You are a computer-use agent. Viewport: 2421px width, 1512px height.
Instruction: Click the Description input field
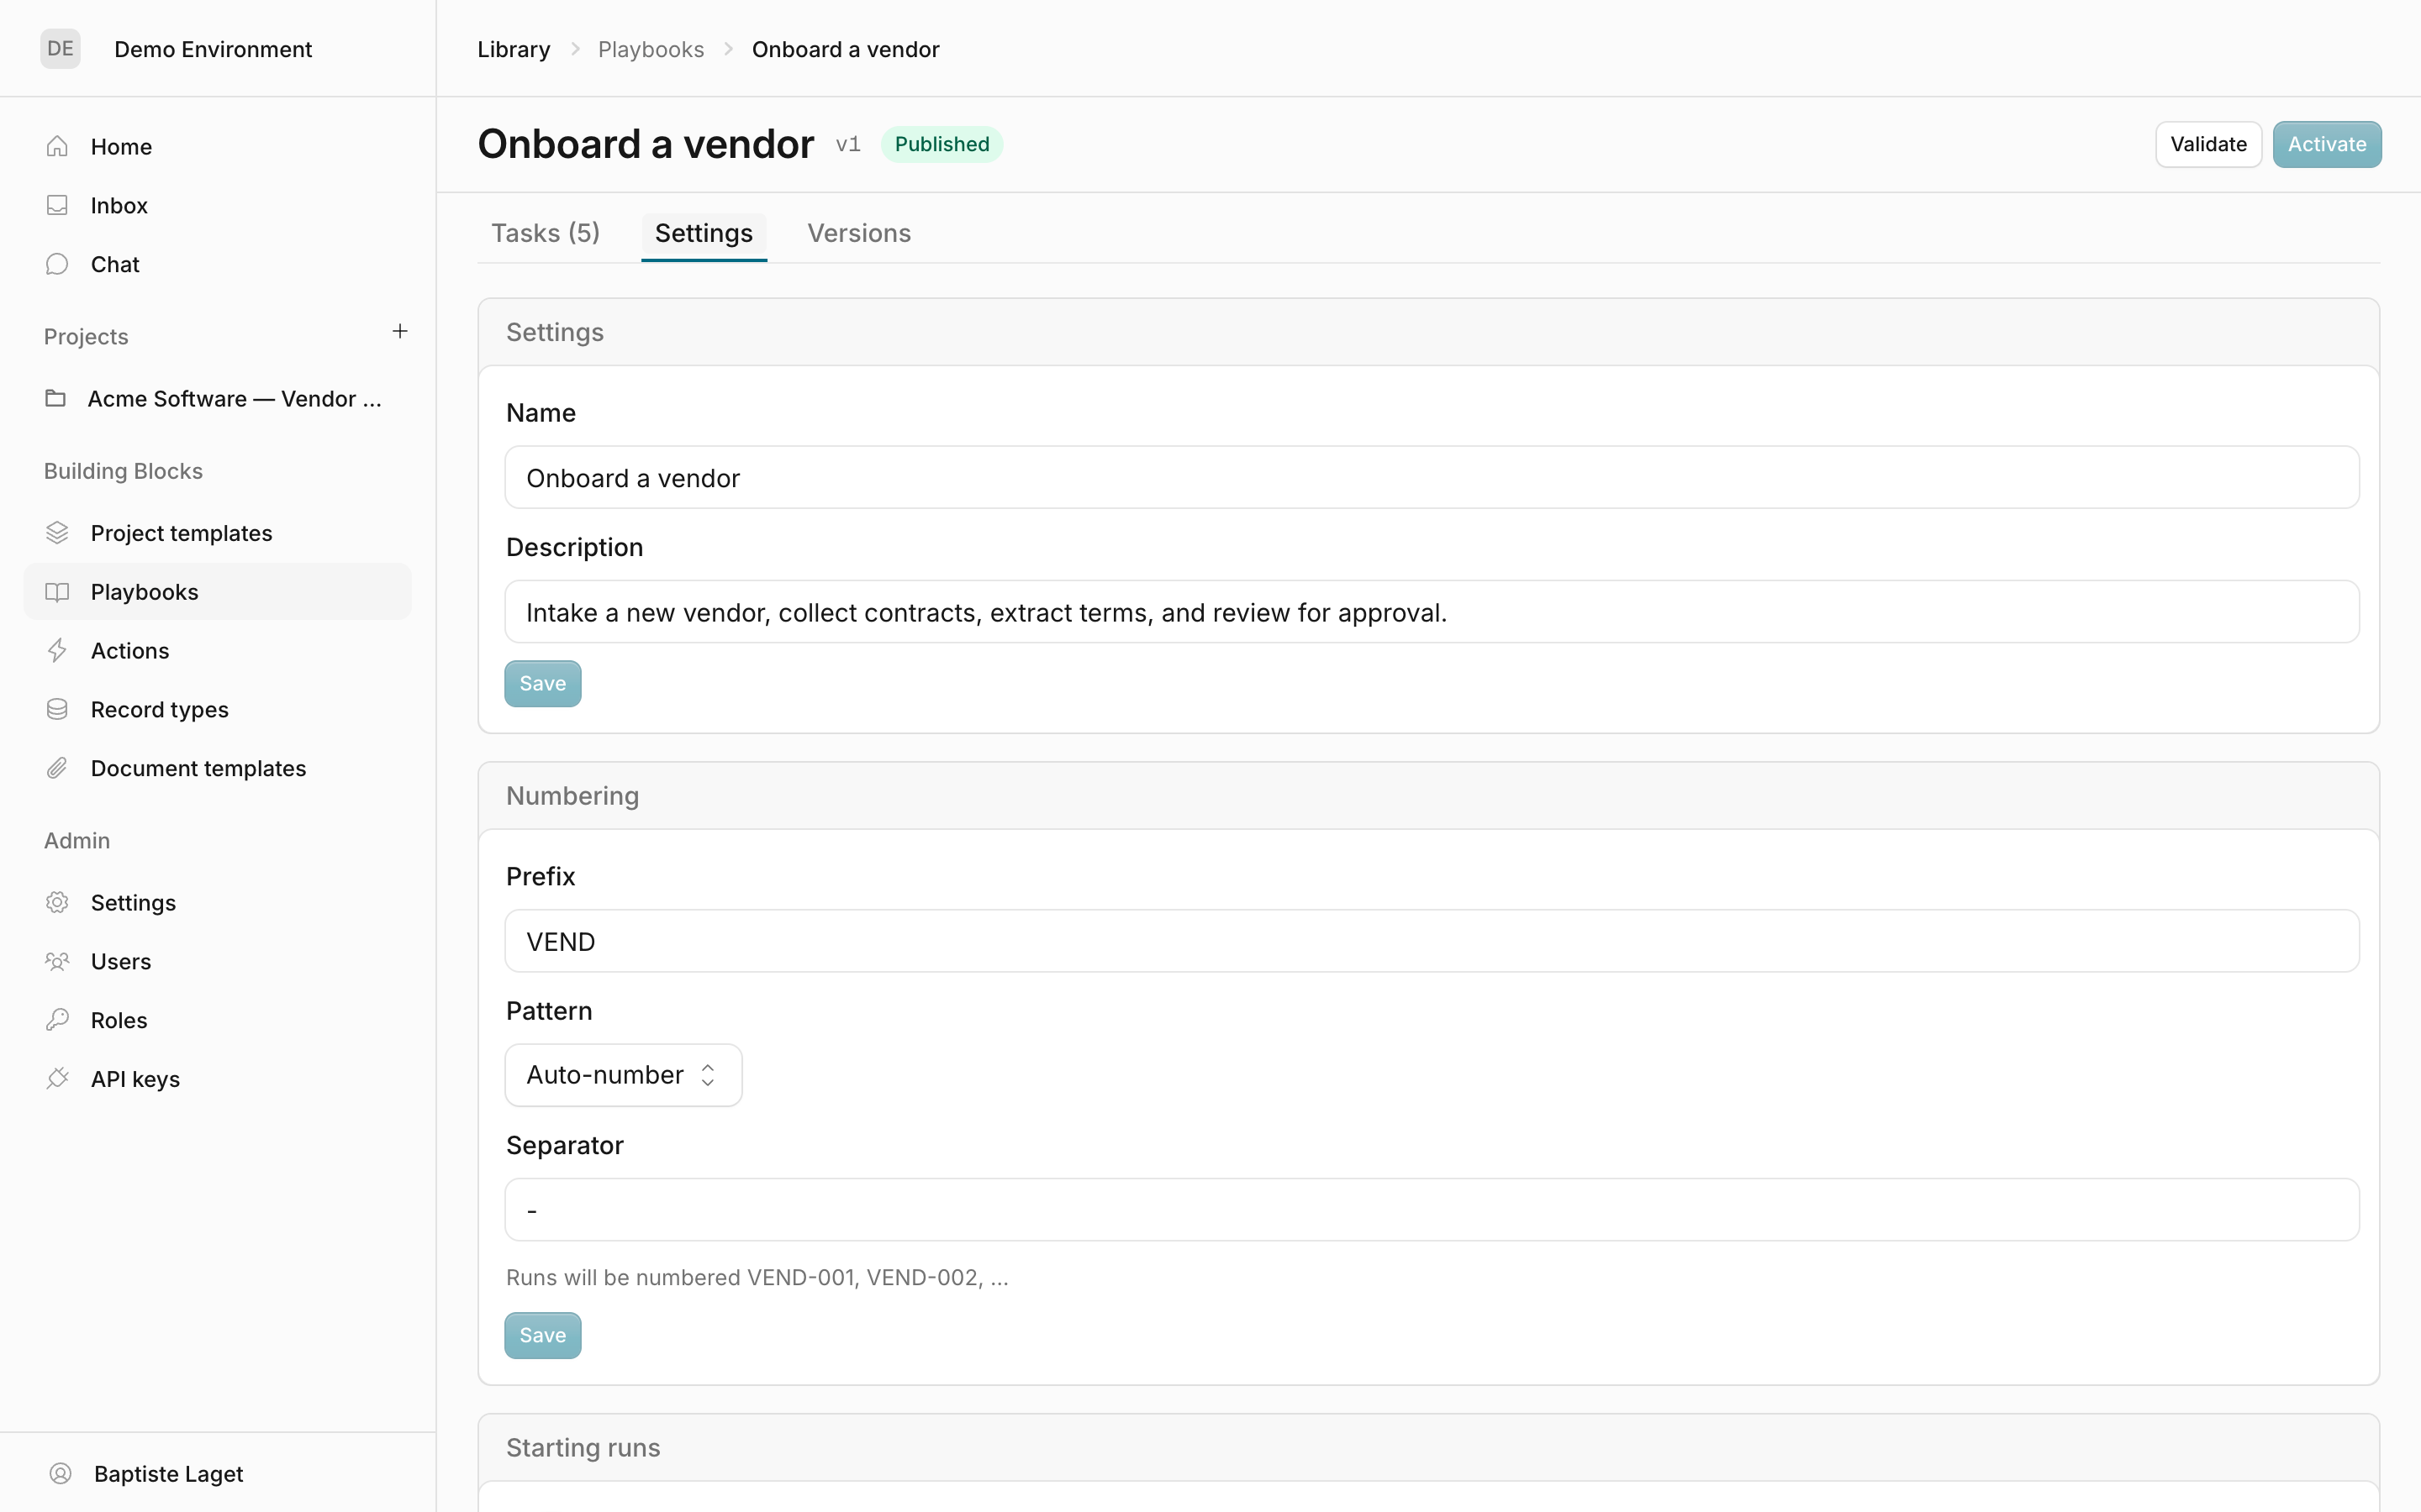1432,612
